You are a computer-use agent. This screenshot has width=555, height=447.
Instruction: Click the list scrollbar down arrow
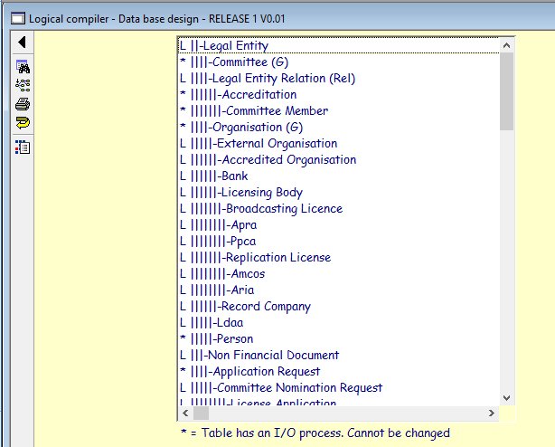[506, 397]
